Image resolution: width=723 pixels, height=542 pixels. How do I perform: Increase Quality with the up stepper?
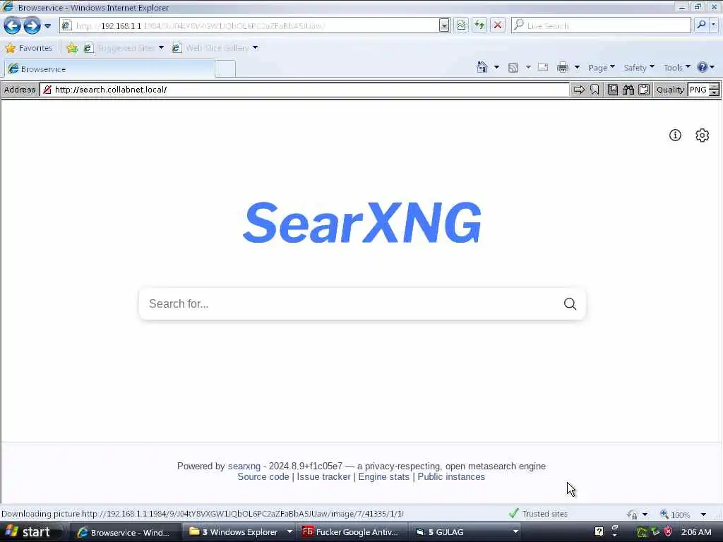coord(714,87)
